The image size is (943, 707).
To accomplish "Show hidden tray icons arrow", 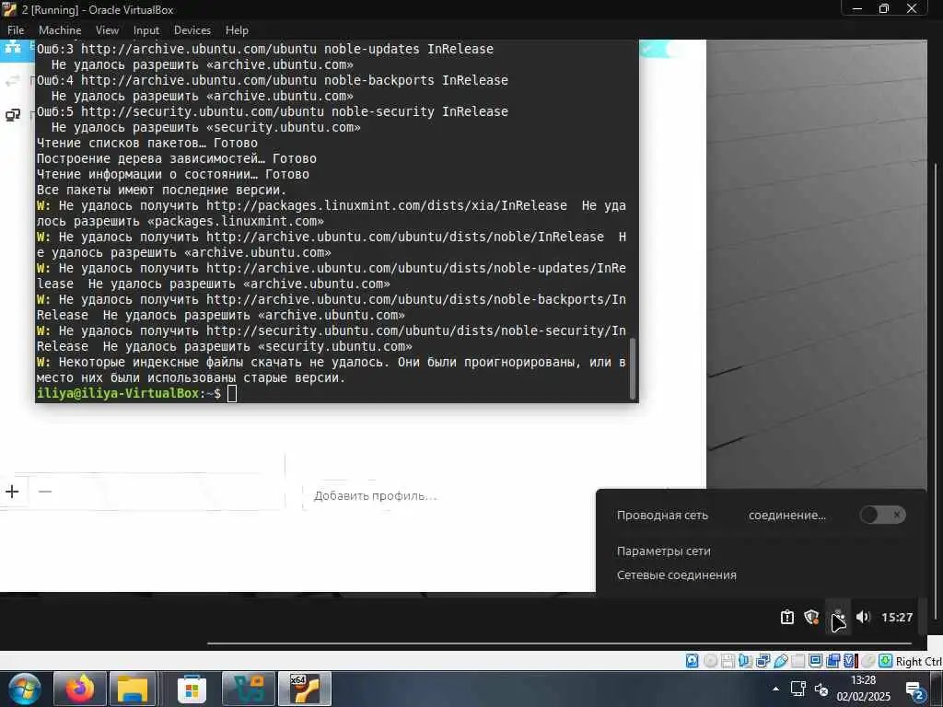I will click(x=775, y=689).
